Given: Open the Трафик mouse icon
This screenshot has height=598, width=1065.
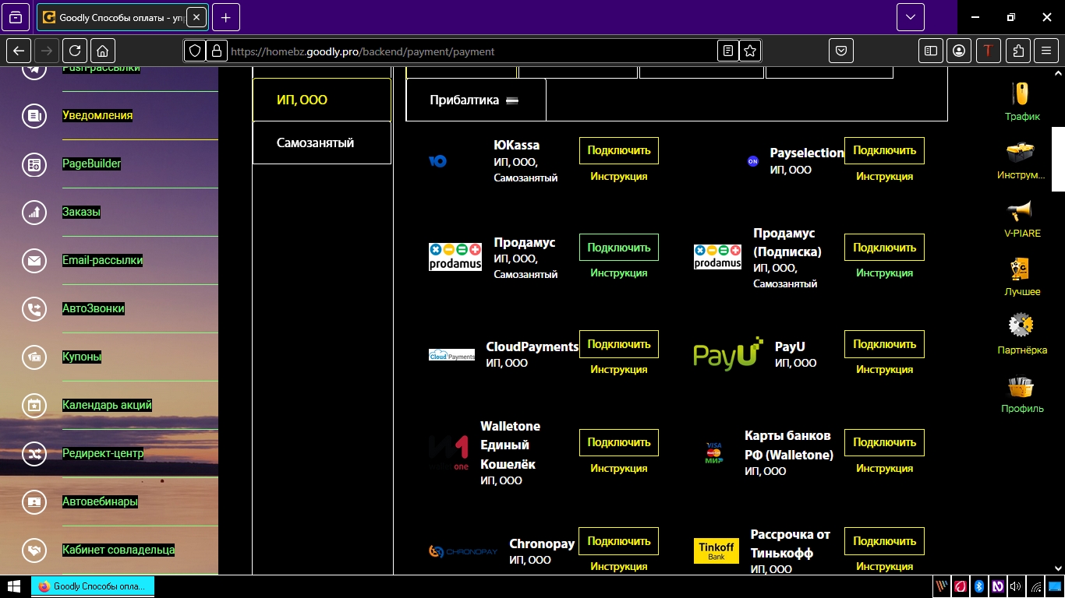Looking at the screenshot, I should [x=1021, y=93].
